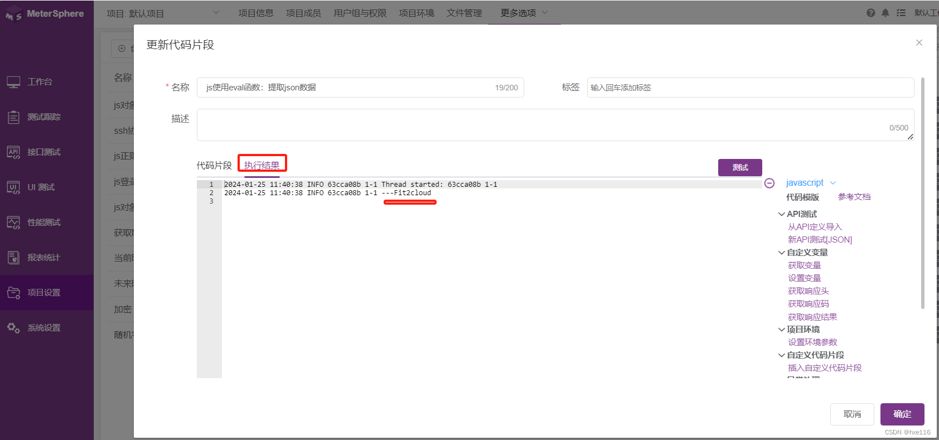
Task: Insert the 插入自定义代码片段 template
Action: tap(825, 368)
